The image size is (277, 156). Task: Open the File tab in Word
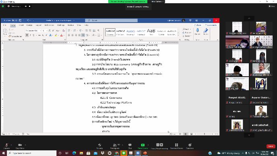[4, 25]
